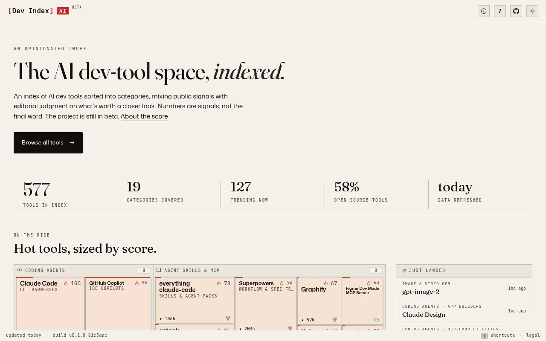Click the flame icon on Figma Dev Mode tile

tap(369, 283)
